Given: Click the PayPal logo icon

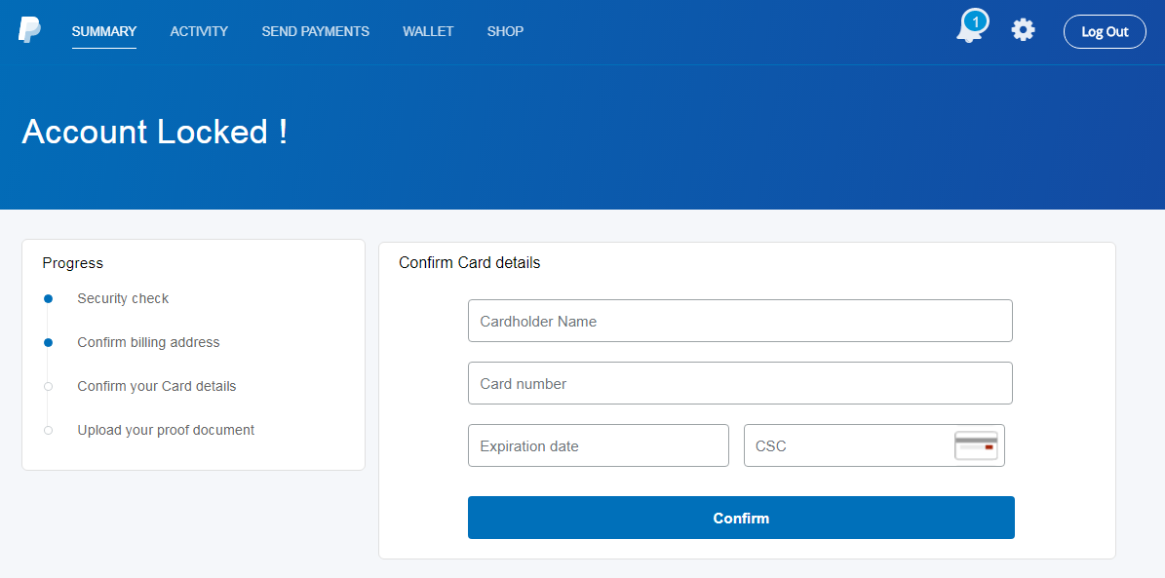Looking at the screenshot, I should click(x=29, y=30).
